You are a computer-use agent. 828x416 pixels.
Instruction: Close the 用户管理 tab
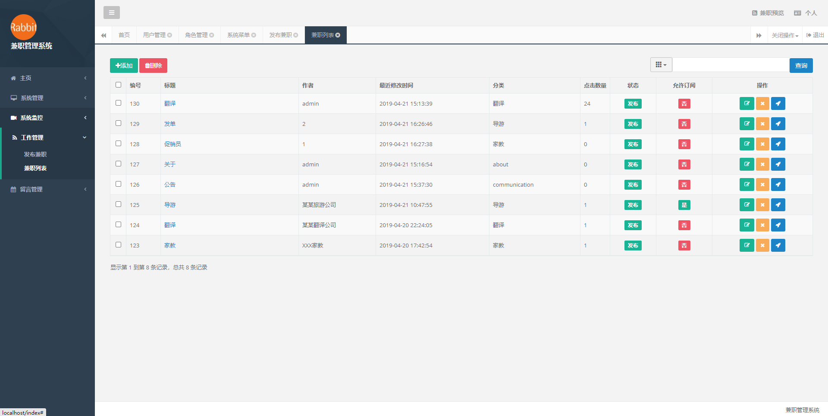[x=169, y=35]
